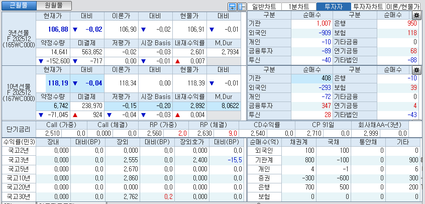Click 10년선물 theoretical price 118.34

[128, 83]
